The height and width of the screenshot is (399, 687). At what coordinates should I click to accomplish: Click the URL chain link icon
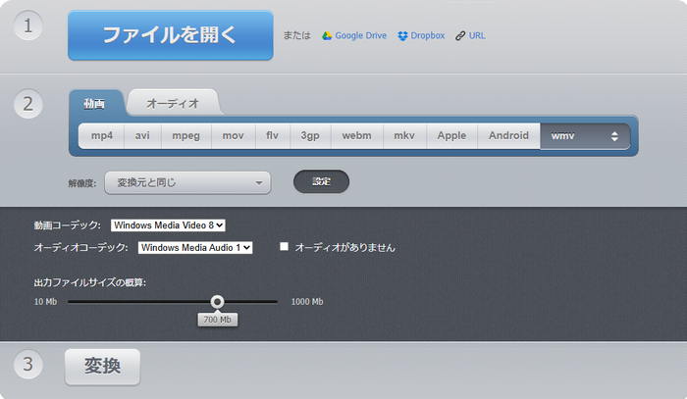[460, 36]
